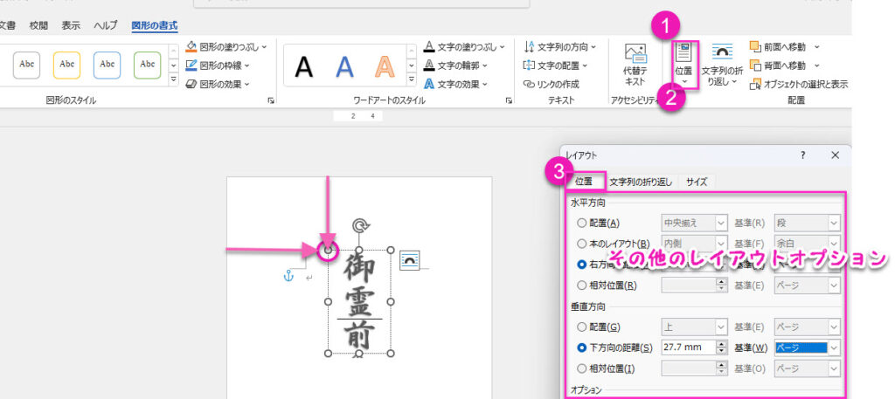Select the green-bordered Abc shape style
This screenshot has height=399, width=895.
pyautogui.click(x=147, y=65)
